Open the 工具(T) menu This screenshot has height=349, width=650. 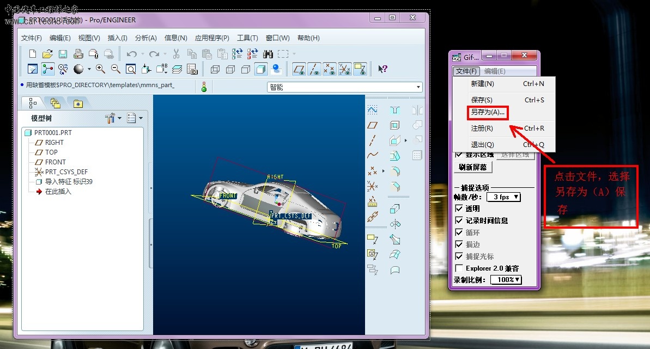[x=247, y=38]
